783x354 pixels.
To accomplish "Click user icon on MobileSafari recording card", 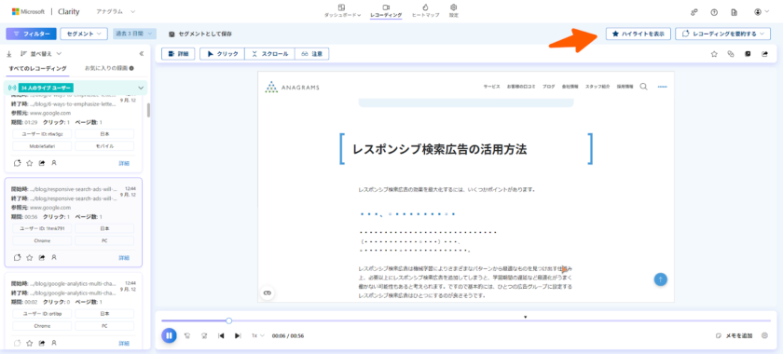I will point(54,163).
